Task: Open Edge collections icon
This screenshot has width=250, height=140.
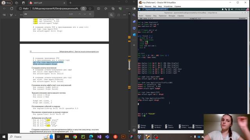Action: [x=113, y=9]
